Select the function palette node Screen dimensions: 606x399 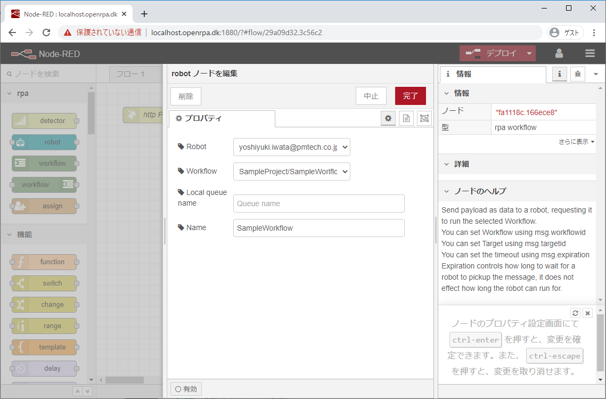pos(44,262)
